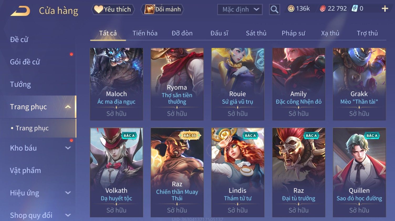Select the Tiến hóa tab
Image resolution: width=395 pixels, height=221 pixels.
(x=145, y=33)
